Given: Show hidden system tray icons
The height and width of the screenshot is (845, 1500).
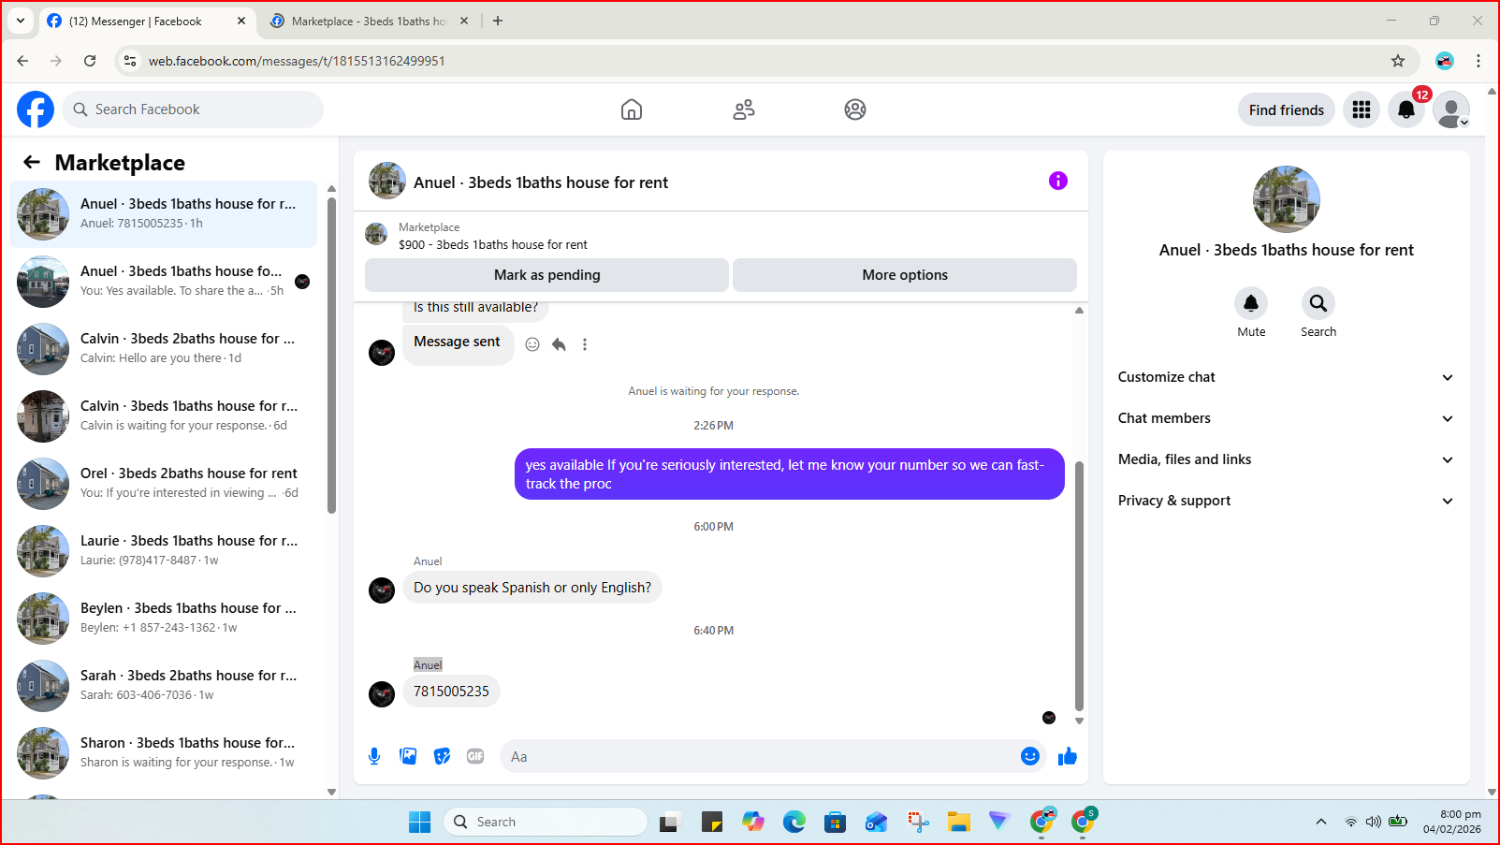Looking at the screenshot, I should click(x=1321, y=822).
